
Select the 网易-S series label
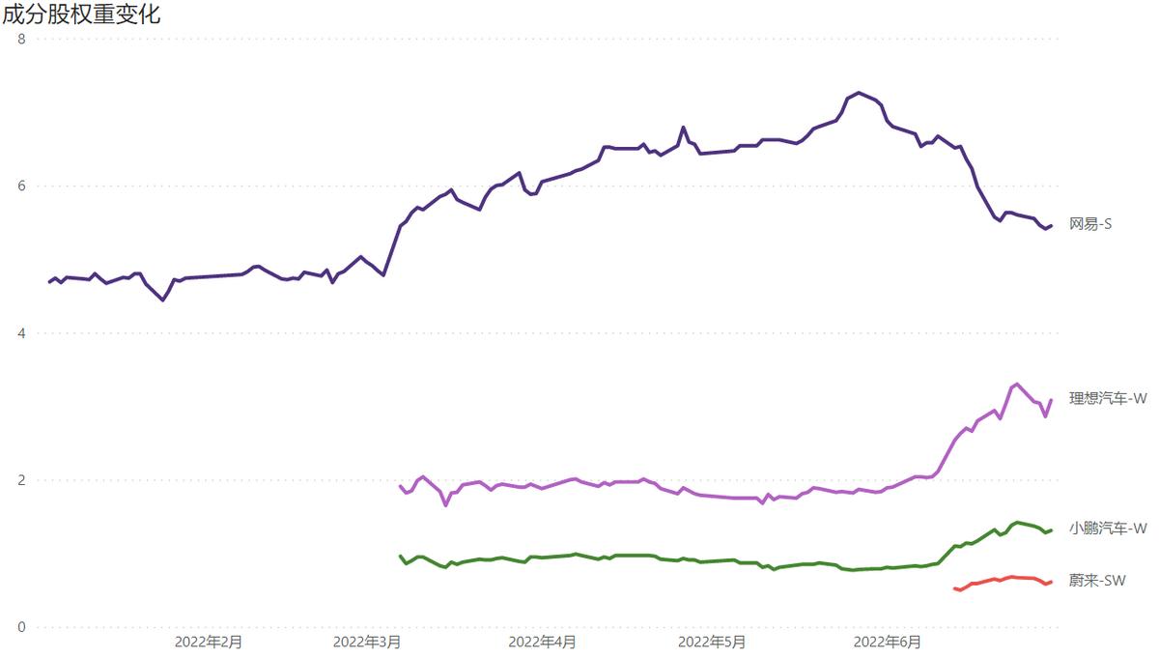coord(1090,224)
